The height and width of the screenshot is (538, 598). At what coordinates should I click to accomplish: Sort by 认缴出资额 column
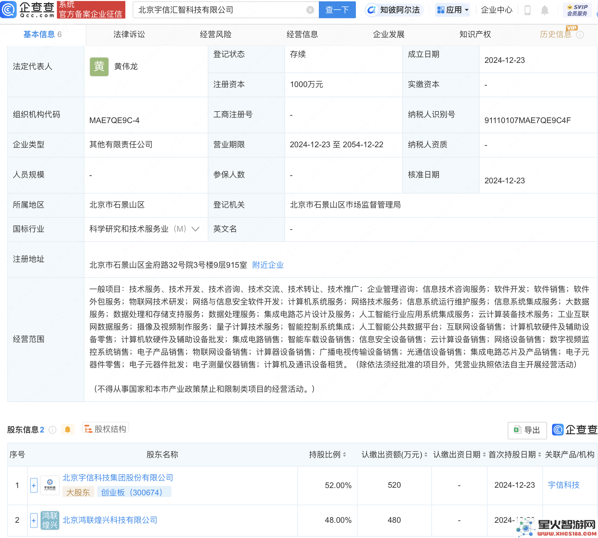(426, 455)
